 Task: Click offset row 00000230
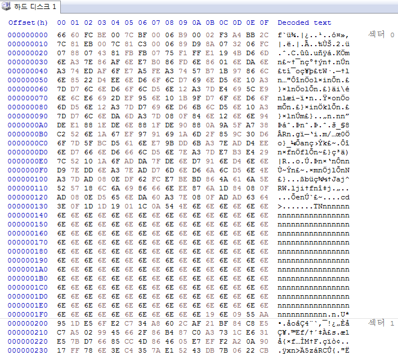(x=28, y=350)
